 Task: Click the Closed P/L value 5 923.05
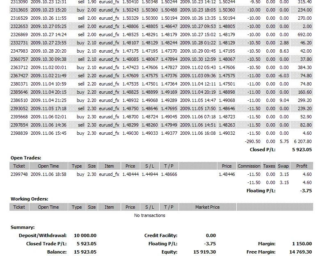coord(302,150)
